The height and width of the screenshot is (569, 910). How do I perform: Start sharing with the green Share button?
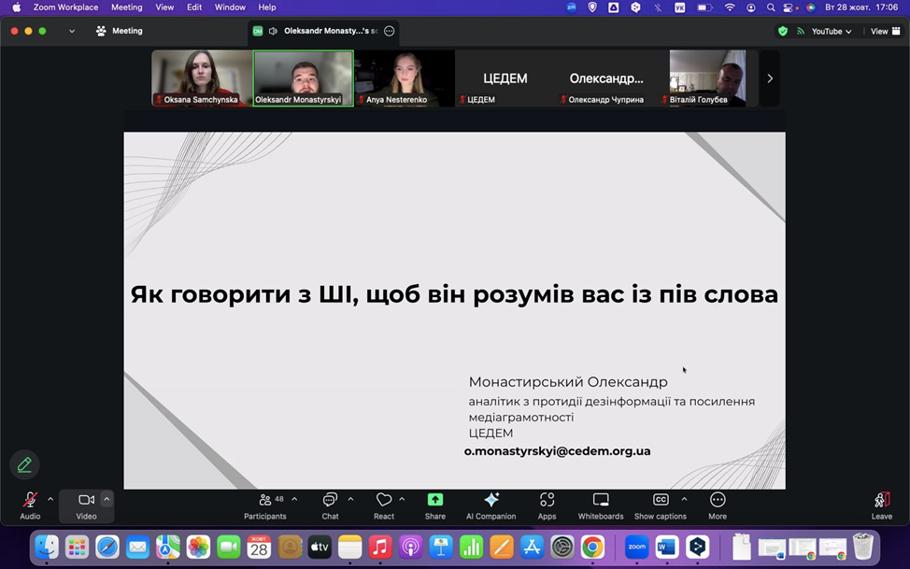434,505
